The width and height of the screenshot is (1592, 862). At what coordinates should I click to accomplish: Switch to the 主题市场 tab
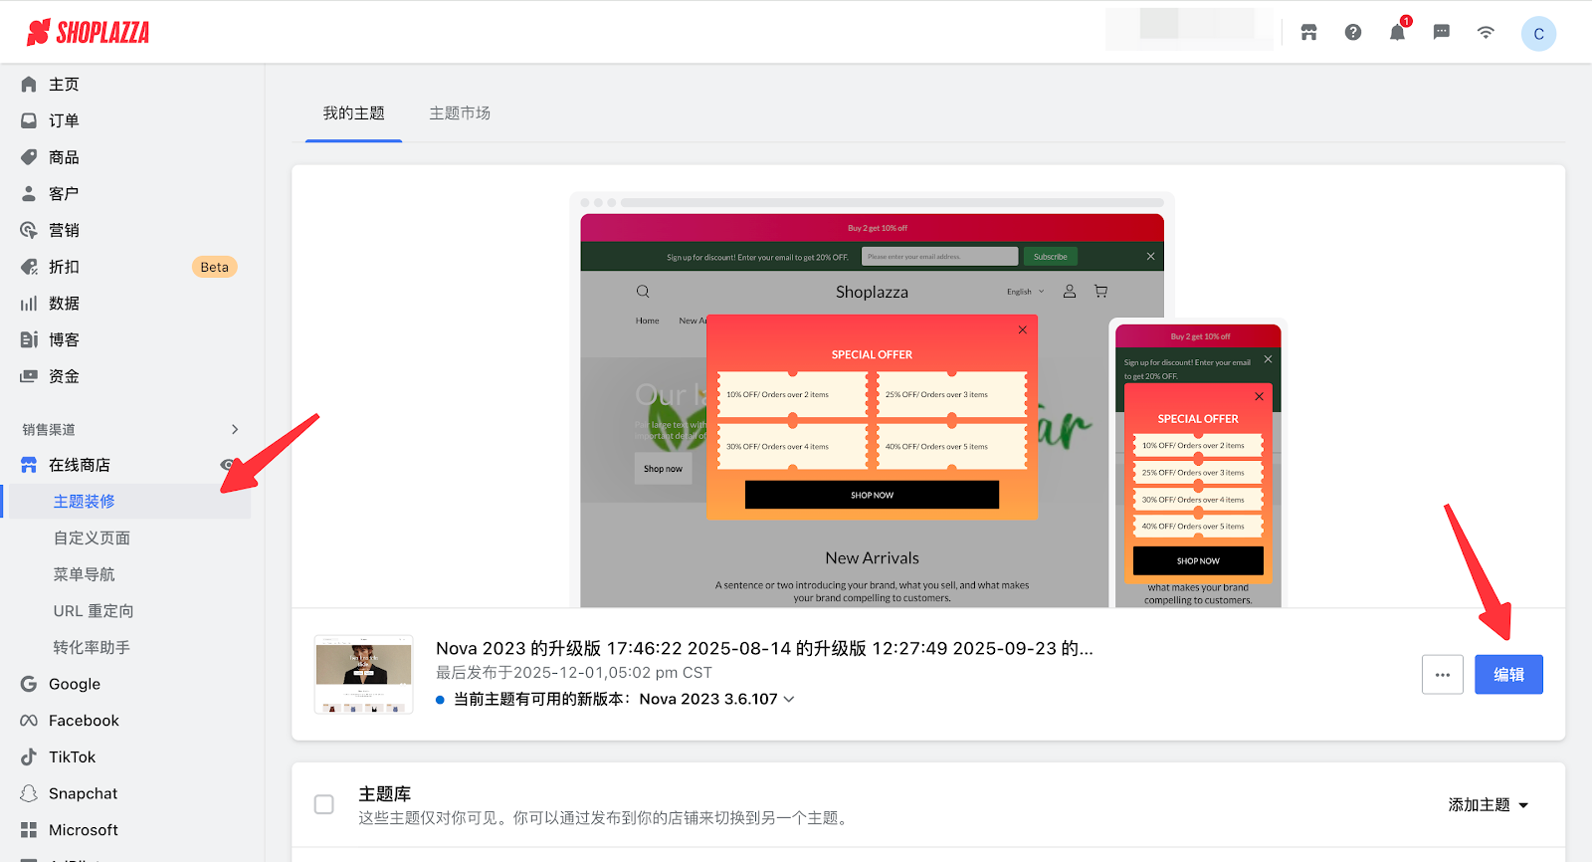coord(460,113)
